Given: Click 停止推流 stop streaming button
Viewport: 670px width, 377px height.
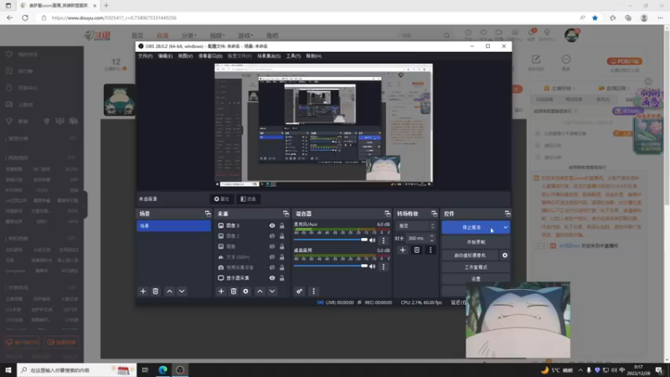Looking at the screenshot, I should coord(472,227).
